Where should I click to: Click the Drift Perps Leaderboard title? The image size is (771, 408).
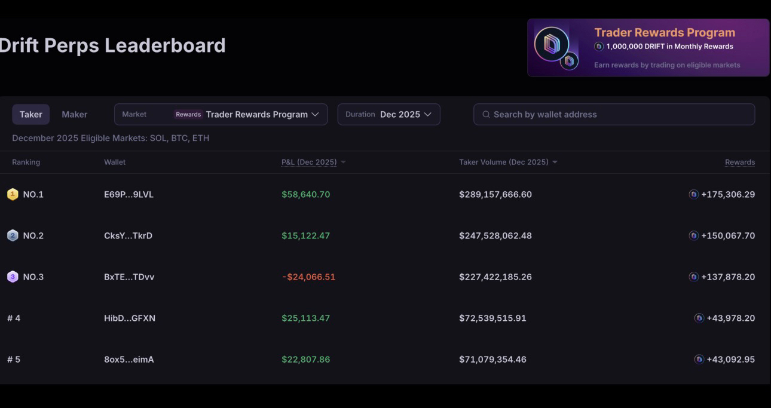click(112, 45)
